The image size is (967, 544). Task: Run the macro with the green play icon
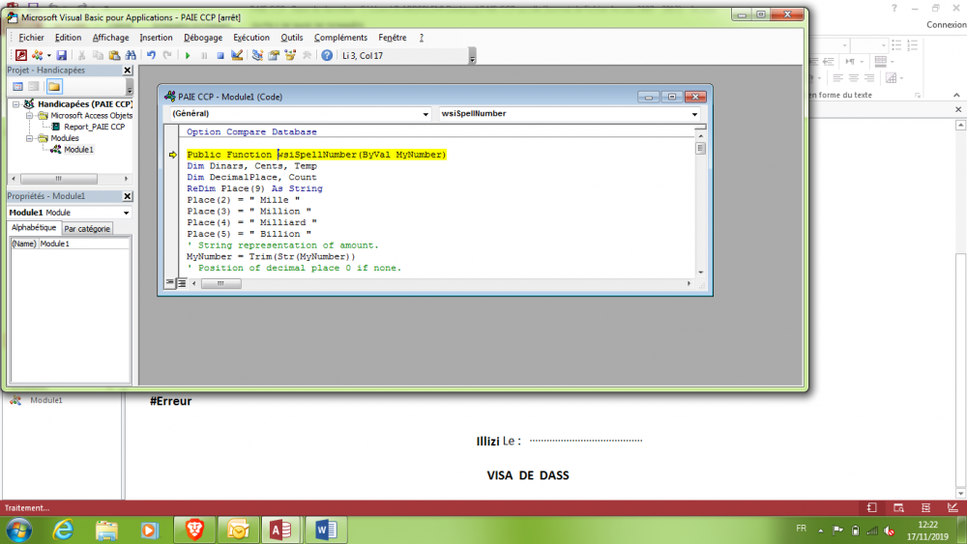tap(188, 55)
